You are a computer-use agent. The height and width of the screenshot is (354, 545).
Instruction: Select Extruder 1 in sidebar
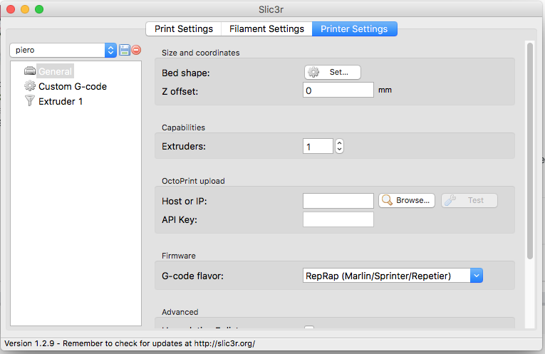click(61, 101)
